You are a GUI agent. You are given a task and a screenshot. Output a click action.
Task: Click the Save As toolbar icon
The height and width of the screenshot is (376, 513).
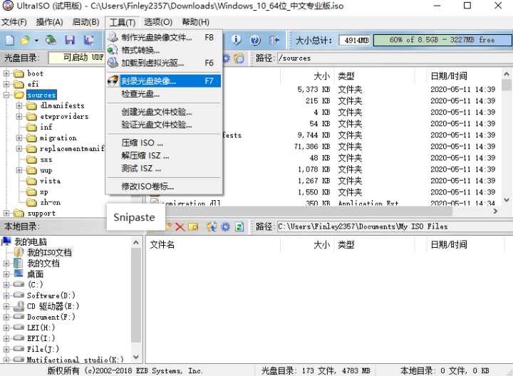[88, 40]
